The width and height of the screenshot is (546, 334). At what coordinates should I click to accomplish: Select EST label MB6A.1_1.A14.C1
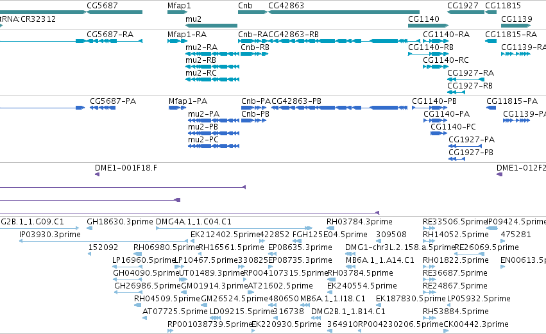380,260
